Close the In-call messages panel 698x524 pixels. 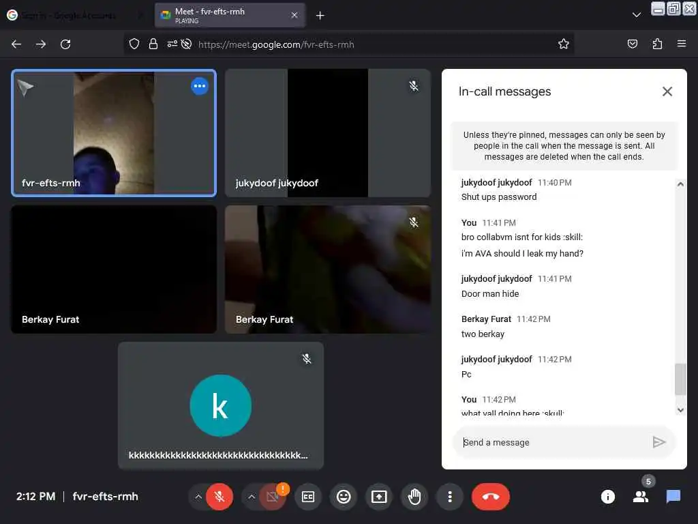point(667,91)
